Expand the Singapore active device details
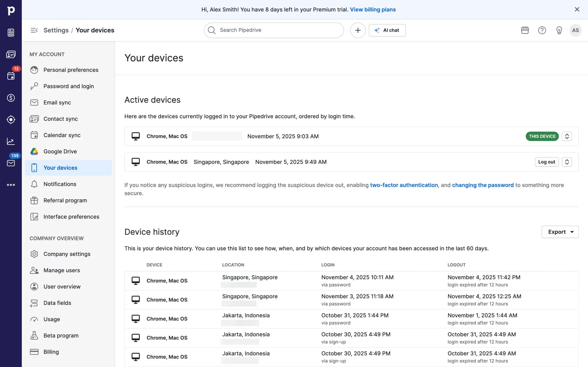Image resolution: width=588 pixels, height=367 pixels. (567, 162)
